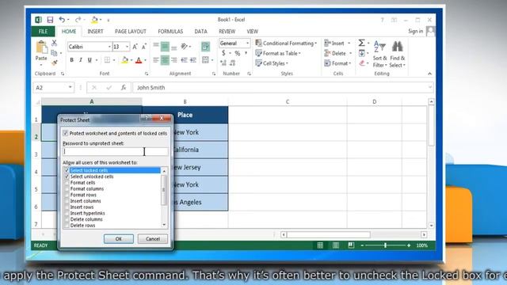Collapse the ribbon with the chevron

click(429, 74)
